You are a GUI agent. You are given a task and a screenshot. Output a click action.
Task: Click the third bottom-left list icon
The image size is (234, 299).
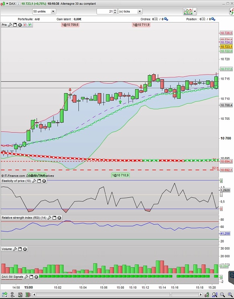pos(20,295)
